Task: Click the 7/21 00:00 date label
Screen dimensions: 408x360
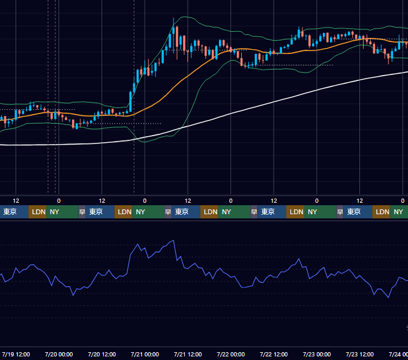Action: [x=145, y=354]
